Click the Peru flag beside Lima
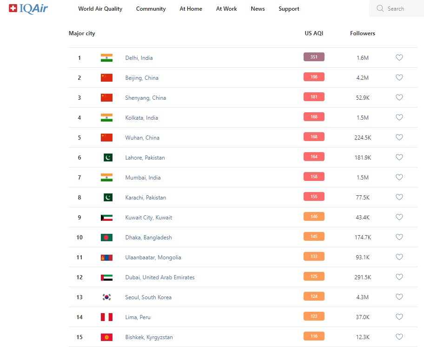 106,317
